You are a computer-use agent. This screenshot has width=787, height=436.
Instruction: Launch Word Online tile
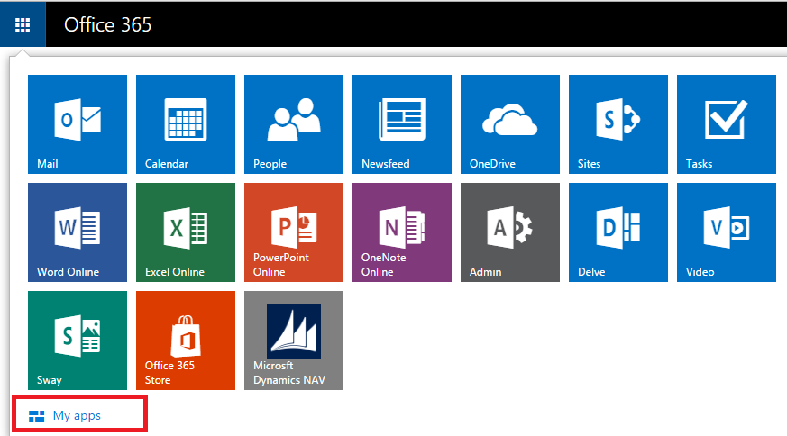(78, 232)
